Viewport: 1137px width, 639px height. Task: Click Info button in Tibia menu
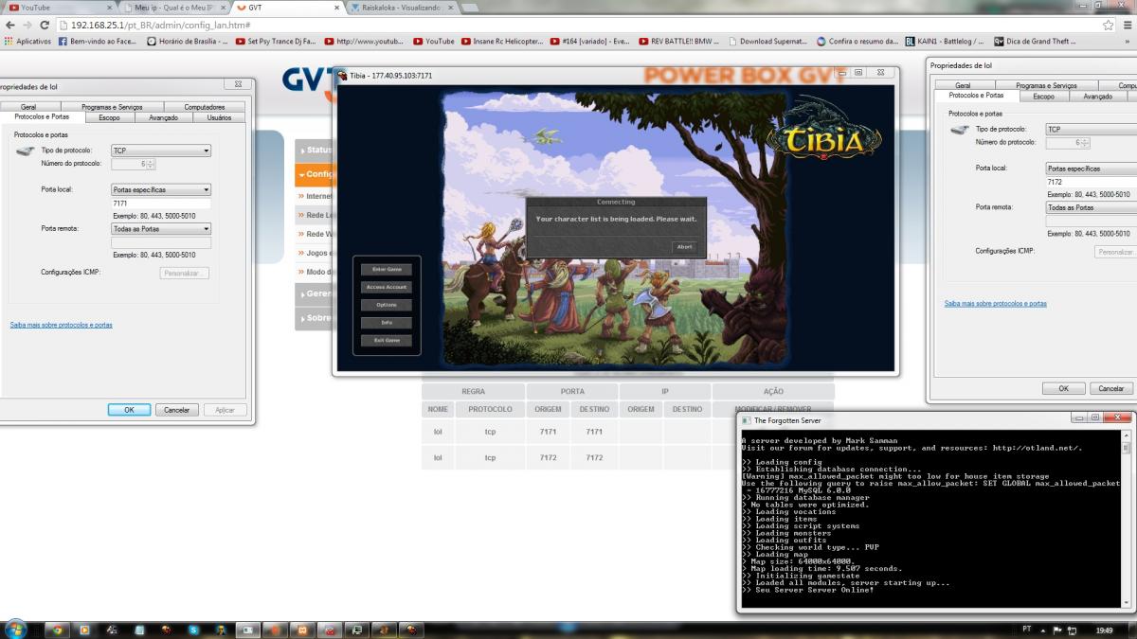tap(387, 323)
